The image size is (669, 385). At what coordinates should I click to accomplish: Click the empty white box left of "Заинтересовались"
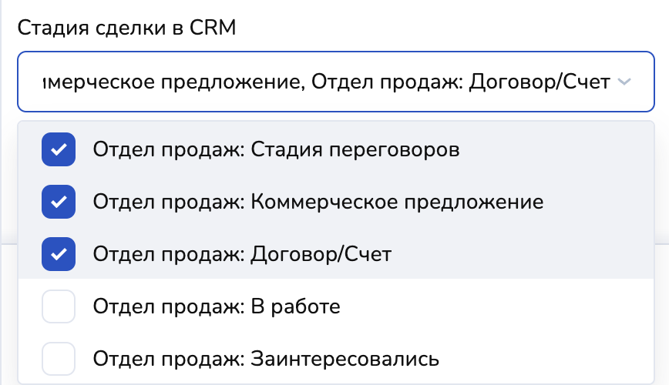click(x=58, y=359)
